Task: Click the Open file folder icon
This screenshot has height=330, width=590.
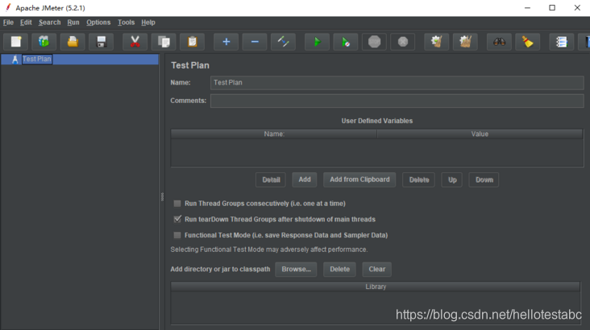Action: tap(73, 42)
